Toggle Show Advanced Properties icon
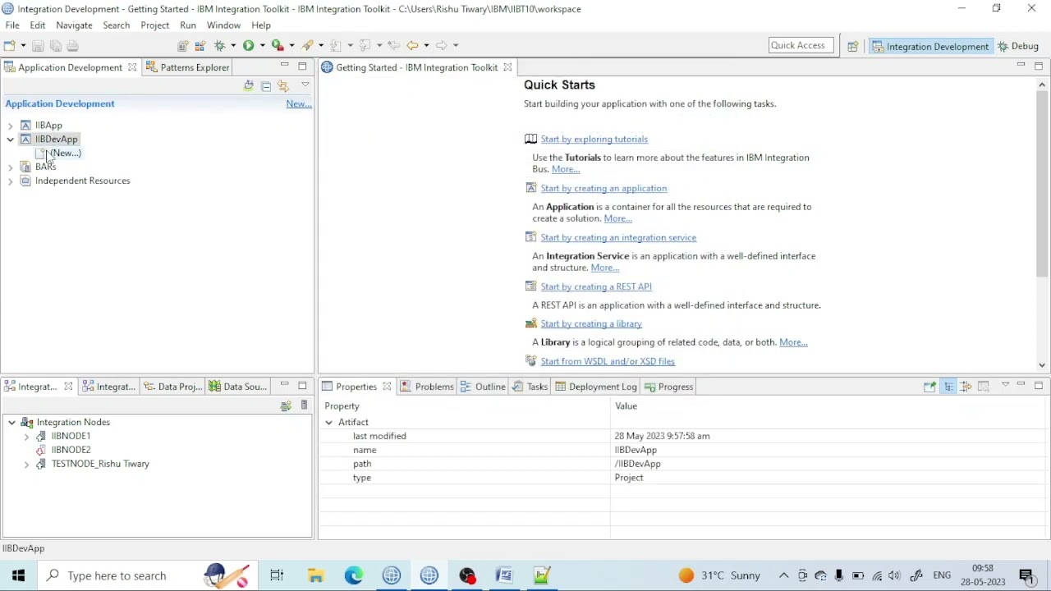 (966, 387)
